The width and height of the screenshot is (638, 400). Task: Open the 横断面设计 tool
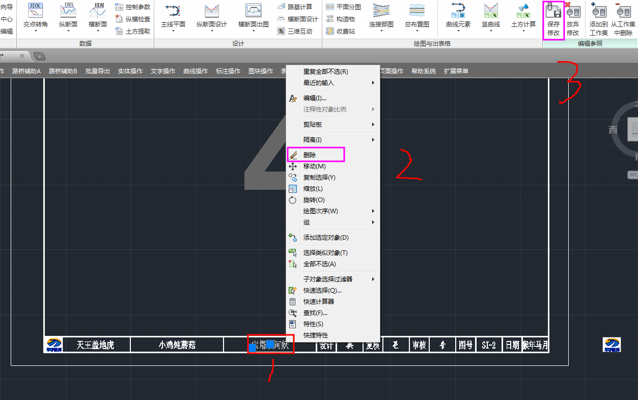pos(297,19)
